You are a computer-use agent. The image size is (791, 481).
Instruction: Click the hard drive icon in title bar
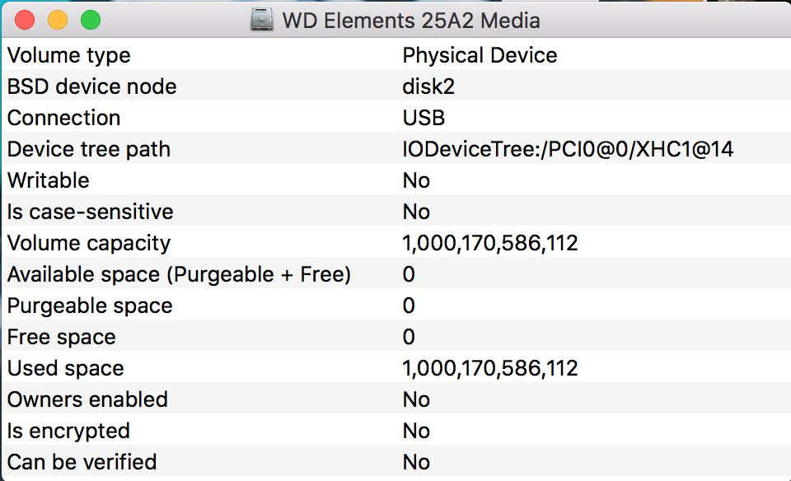coord(262,20)
